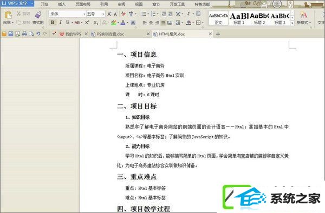Open the 插入 ribbon tab

pos(62,4)
